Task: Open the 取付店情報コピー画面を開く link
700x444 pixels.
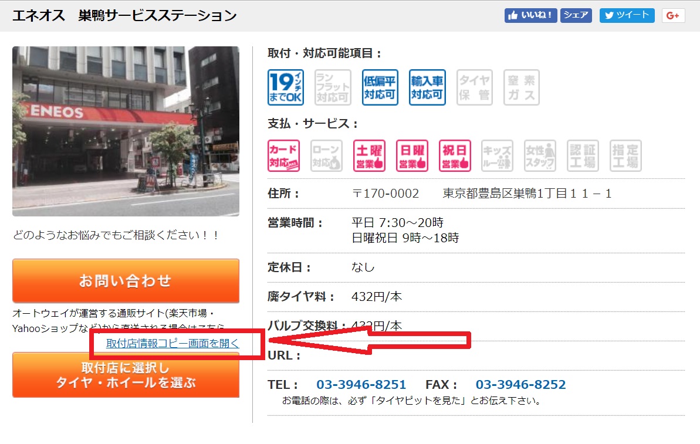Action: [173, 343]
